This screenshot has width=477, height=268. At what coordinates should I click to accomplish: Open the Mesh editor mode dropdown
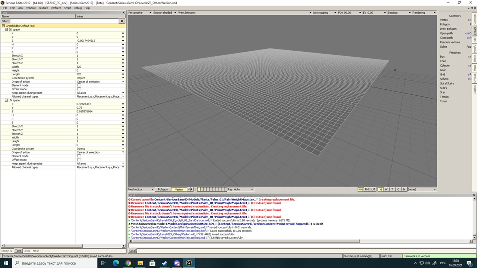[x=141, y=189]
